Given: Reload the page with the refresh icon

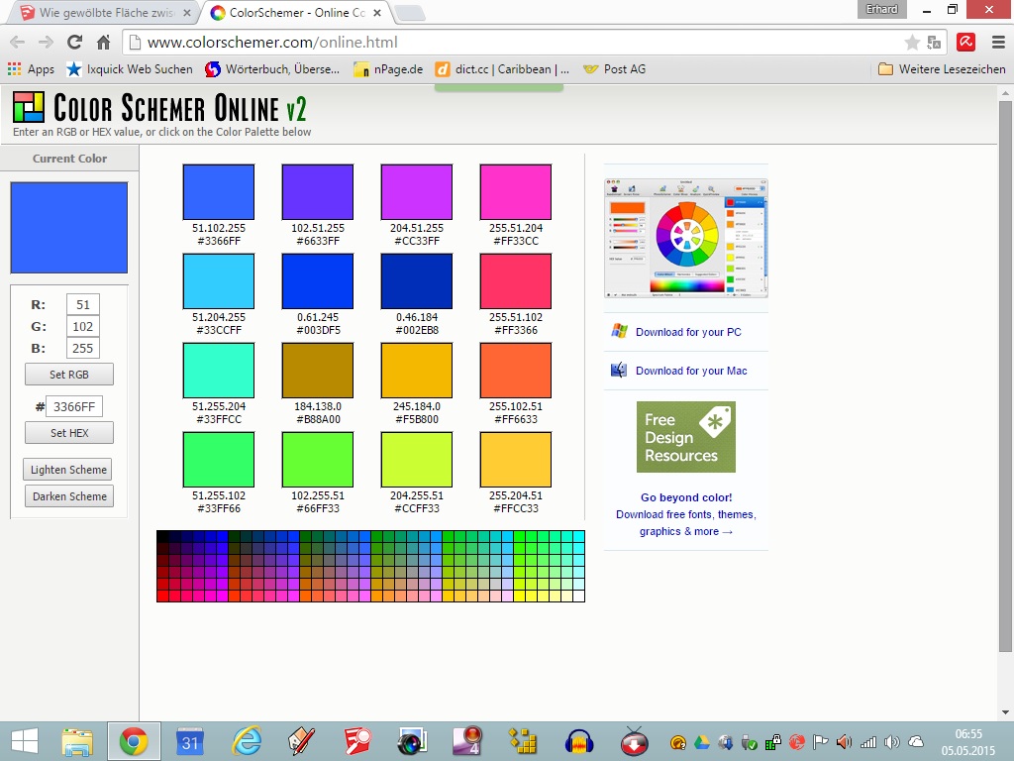Looking at the screenshot, I should pos(74,43).
